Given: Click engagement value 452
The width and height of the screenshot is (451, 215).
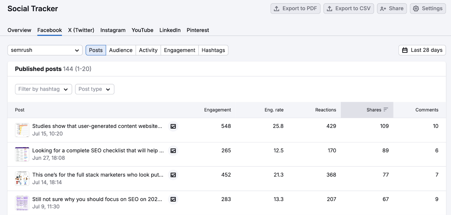Looking at the screenshot, I should pyautogui.click(x=226, y=175).
